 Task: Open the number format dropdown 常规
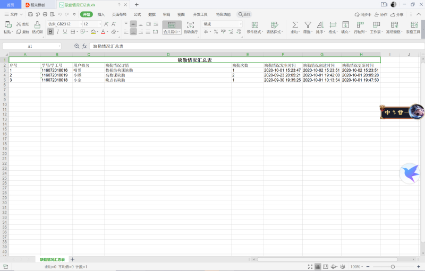pos(241,24)
